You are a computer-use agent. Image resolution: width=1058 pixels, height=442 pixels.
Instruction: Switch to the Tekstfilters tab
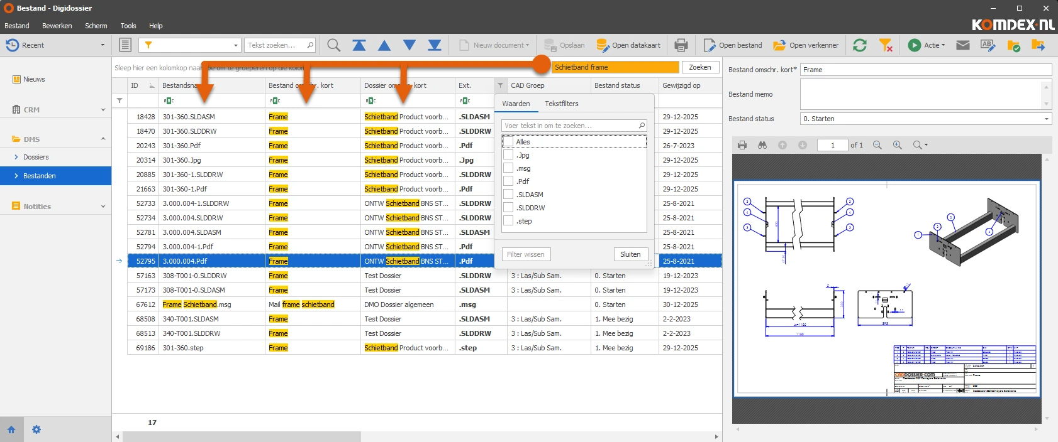pos(561,104)
